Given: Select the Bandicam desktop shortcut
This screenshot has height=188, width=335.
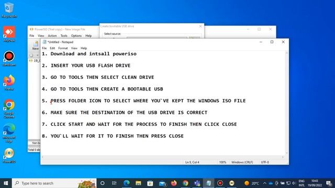Looking at the screenshot, I should tap(9, 58).
